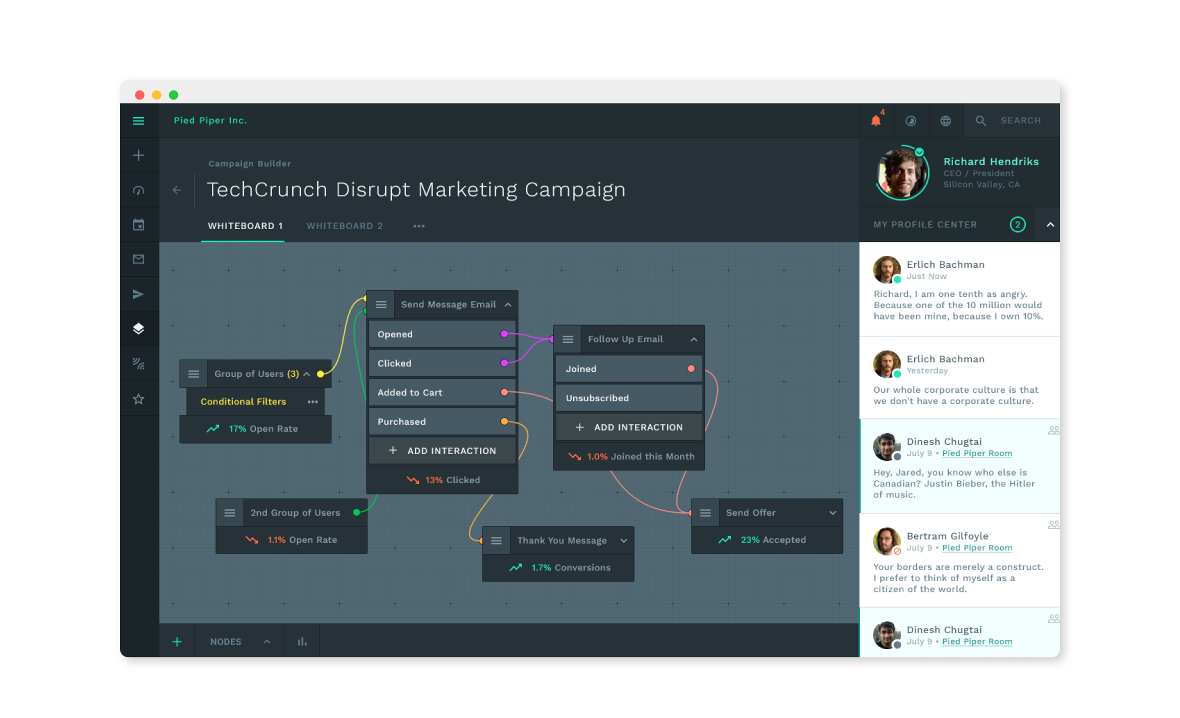Add a node with the bottom plus icon
The image size is (1180, 718).
[x=177, y=641]
